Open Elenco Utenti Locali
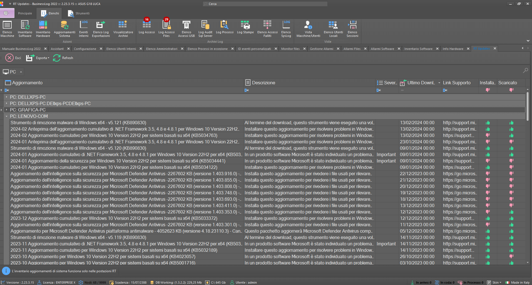532x285 pixels. pyautogui.click(x=333, y=29)
